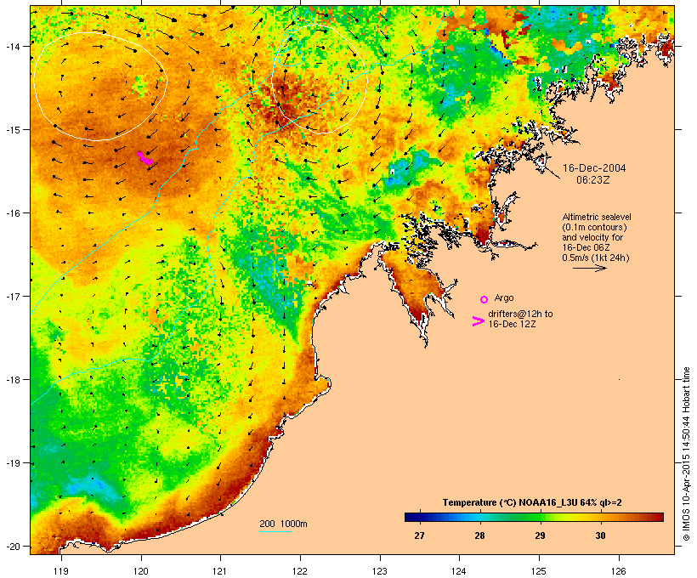Click latitude axis label -20
The height and width of the screenshot is (578, 697).
pyautogui.click(x=12, y=546)
